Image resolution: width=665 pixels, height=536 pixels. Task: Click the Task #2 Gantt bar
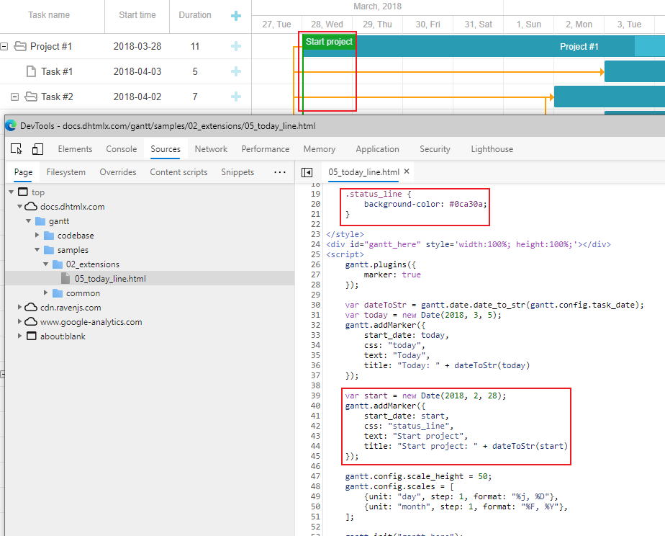(610, 97)
